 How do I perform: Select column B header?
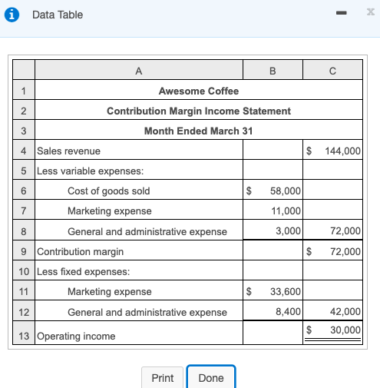(273, 70)
